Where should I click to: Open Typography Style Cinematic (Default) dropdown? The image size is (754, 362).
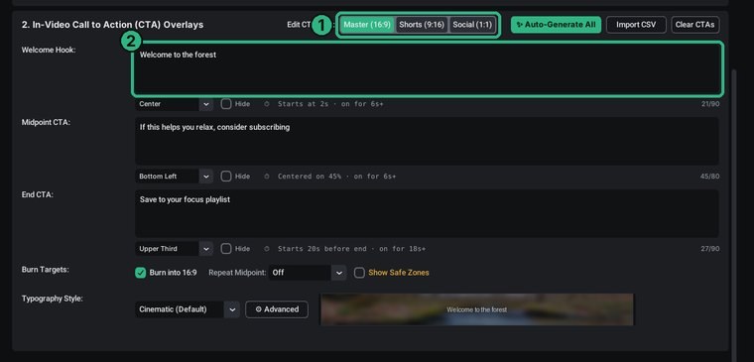188,309
